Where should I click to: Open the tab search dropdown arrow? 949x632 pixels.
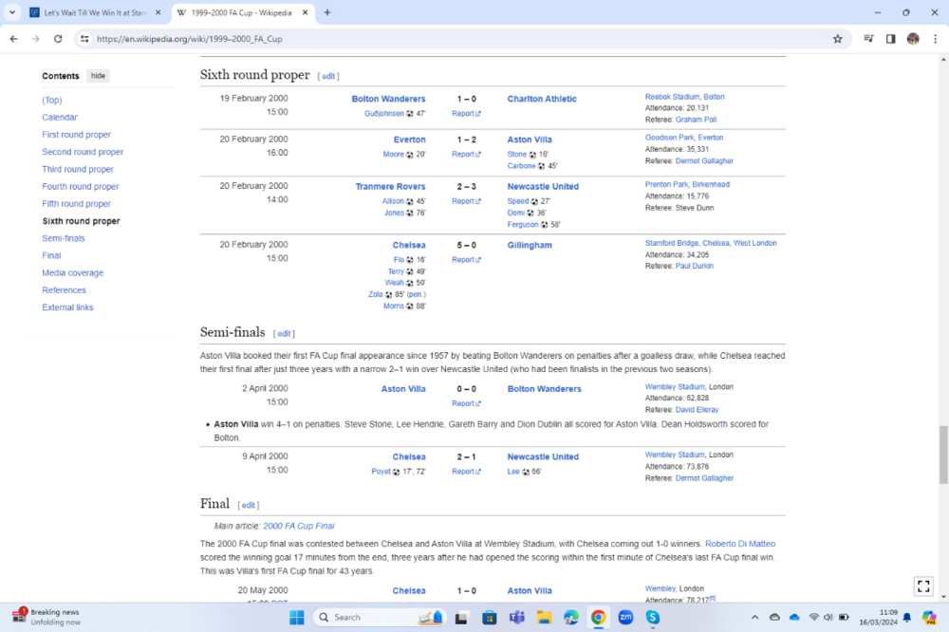[x=12, y=12]
